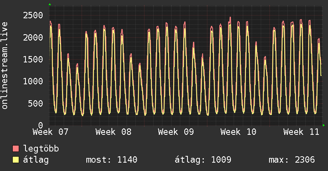This screenshot has width=328, height=171.
Task: Click the 1000 y-axis value
Action: 33,81
